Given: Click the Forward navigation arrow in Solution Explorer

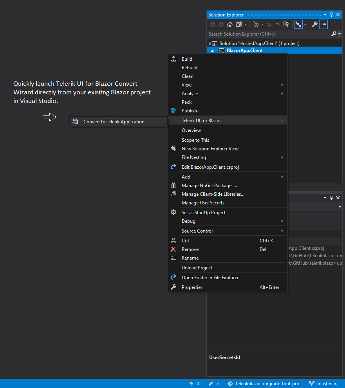Looking at the screenshot, I should [221, 24].
